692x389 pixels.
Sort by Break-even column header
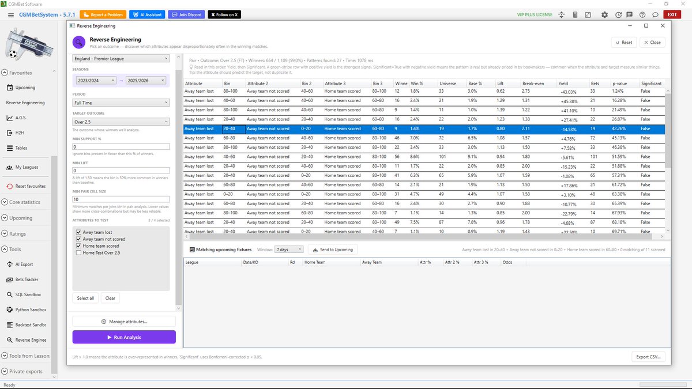(x=538, y=84)
